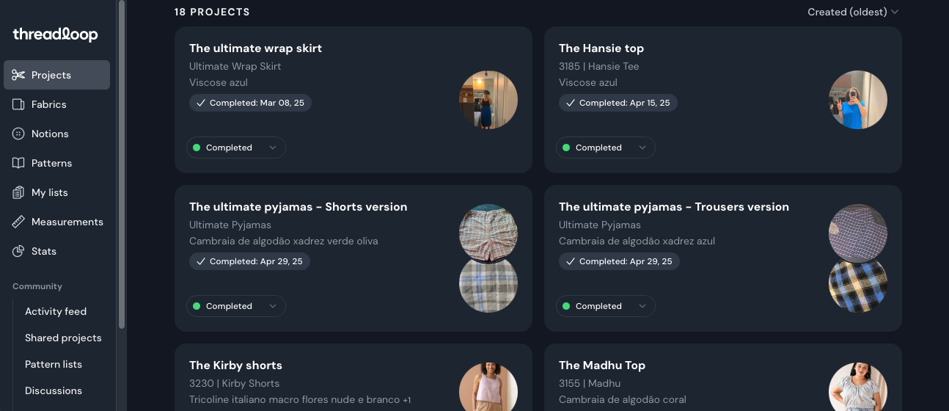Open the Activity feed menu item

[x=56, y=311]
